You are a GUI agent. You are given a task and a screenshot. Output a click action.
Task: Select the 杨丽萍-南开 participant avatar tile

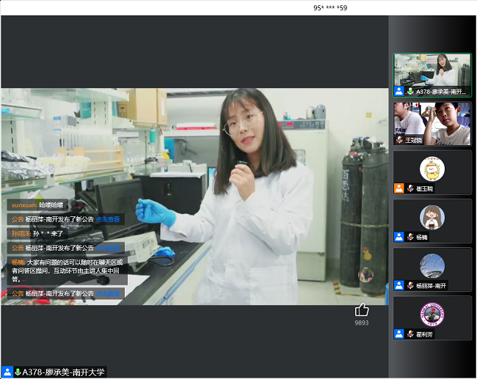[x=432, y=265]
